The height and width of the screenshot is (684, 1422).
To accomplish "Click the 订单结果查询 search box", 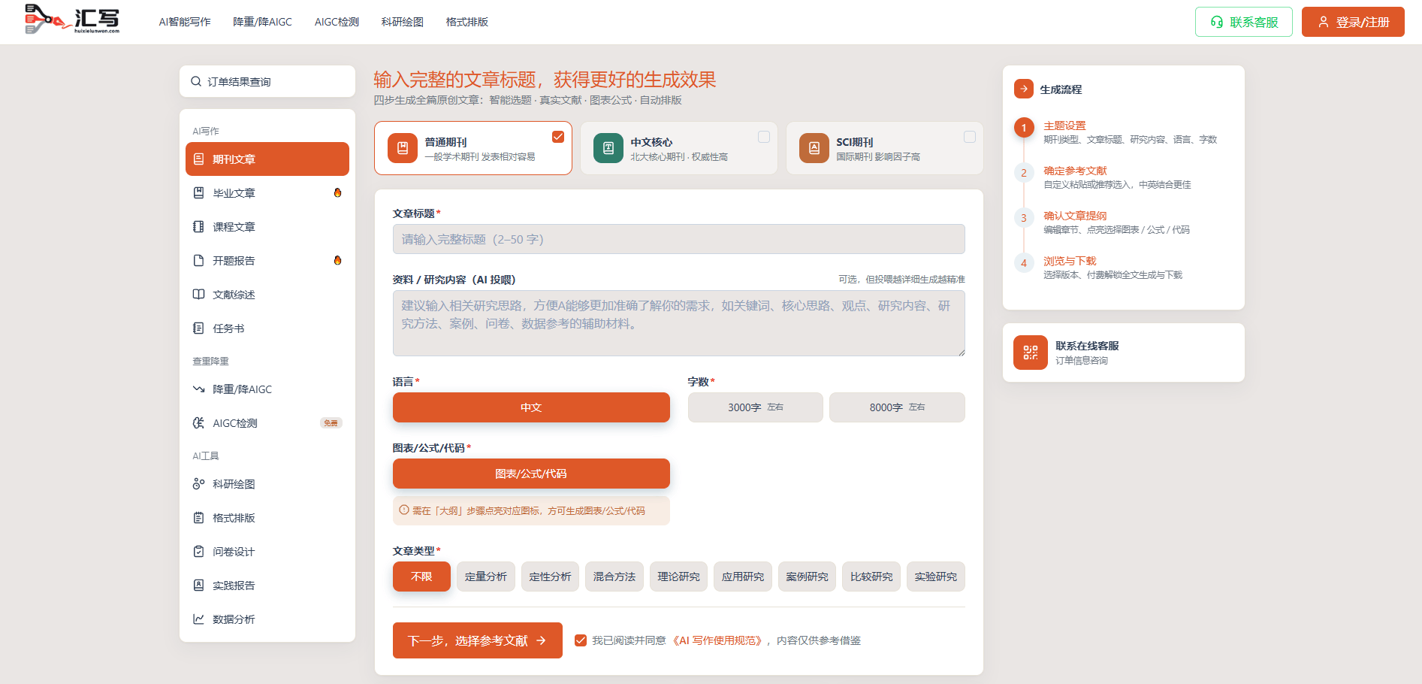I will click(x=267, y=81).
